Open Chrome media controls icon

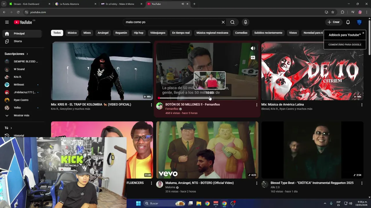pos(353,12)
